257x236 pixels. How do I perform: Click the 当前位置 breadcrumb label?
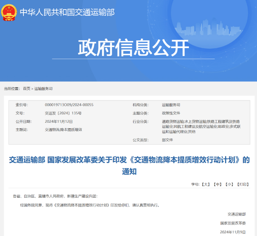[12, 89]
